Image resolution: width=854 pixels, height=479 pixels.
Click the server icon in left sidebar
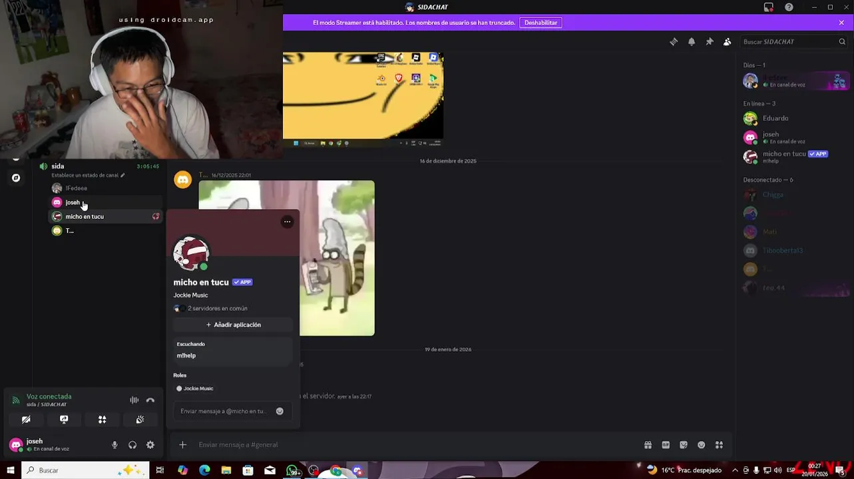(x=16, y=178)
